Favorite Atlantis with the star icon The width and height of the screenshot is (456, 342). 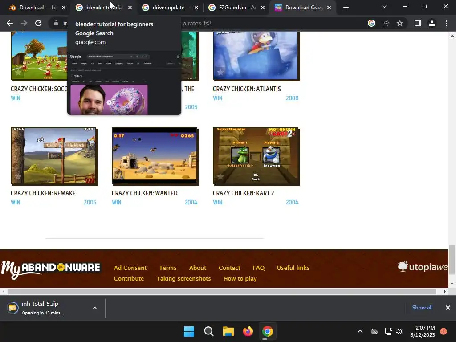(220, 72)
